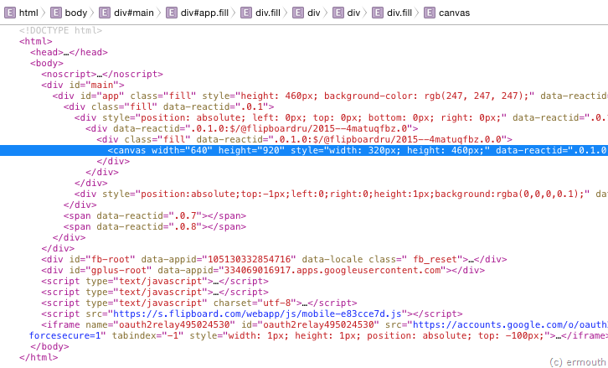The image size is (608, 368).
Task: Click the E icon beside div#main breadcrumb
Action: (x=105, y=13)
